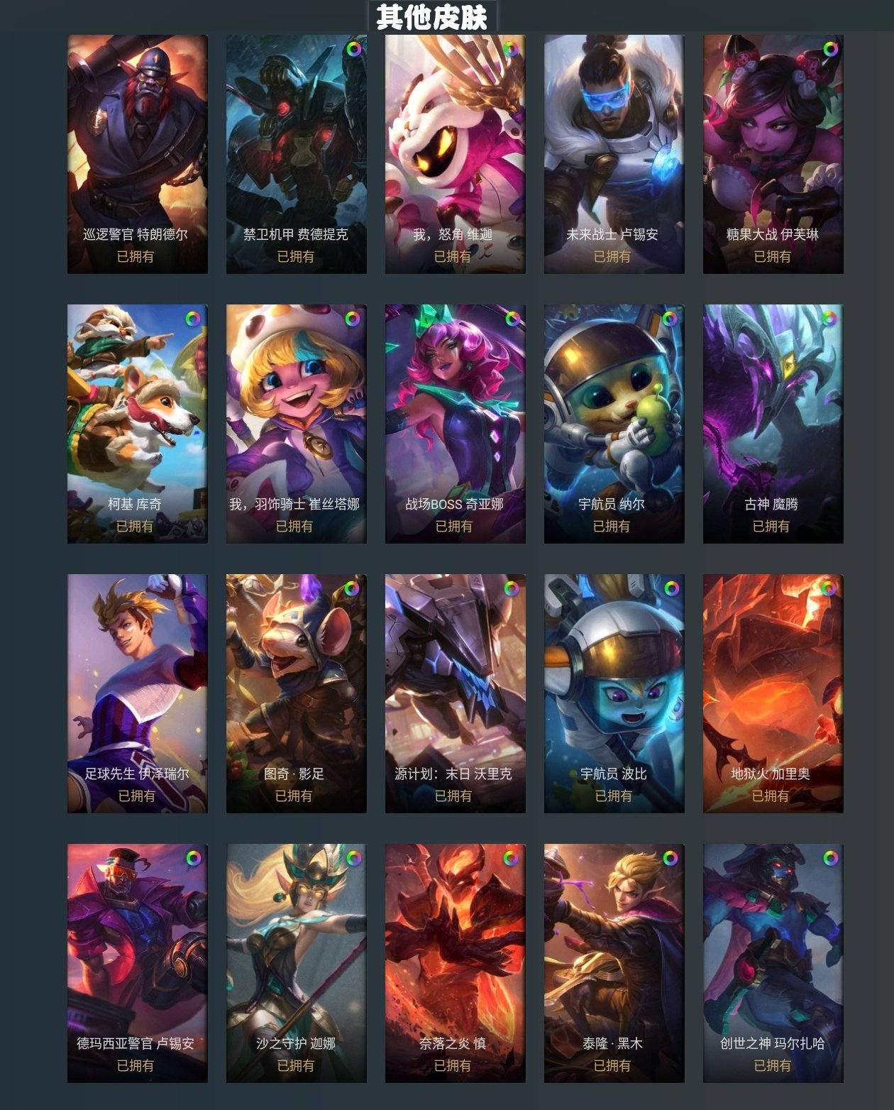Click 已拥有 label under 古神 魔腾

pyautogui.click(x=771, y=526)
